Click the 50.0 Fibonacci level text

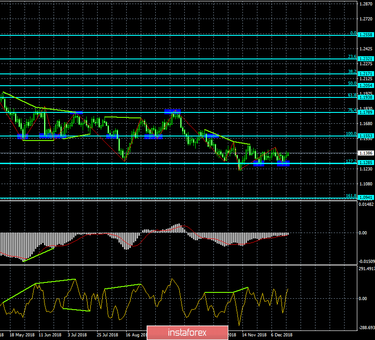[x=352, y=83]
